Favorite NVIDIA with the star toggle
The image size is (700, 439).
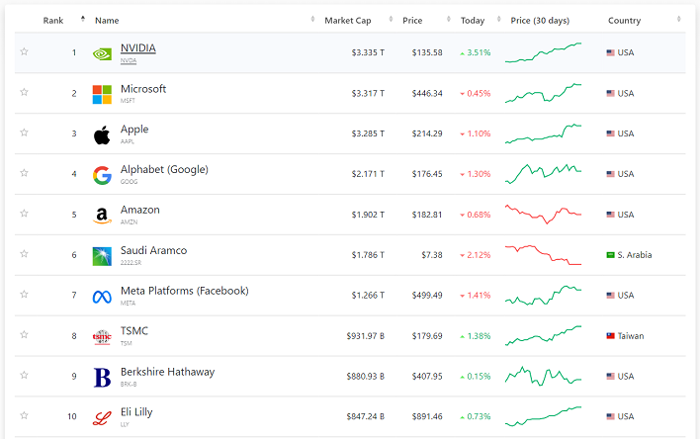24,52
